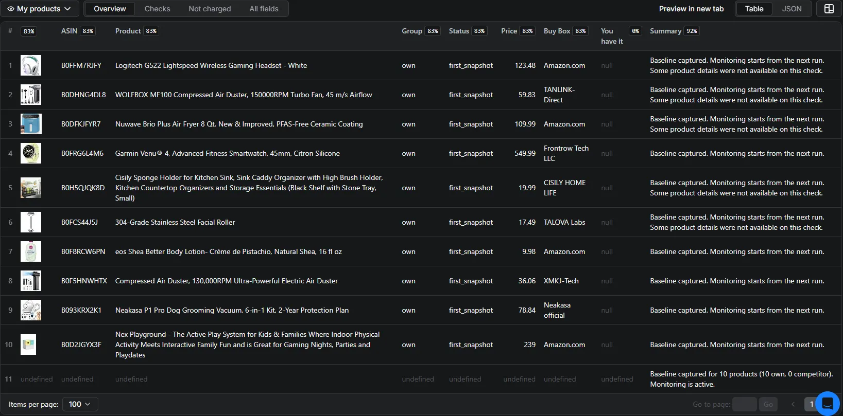The width and height of the screenshot is (843, 416).
Task: Click Preview in new tab link
Action: (691, 9)
